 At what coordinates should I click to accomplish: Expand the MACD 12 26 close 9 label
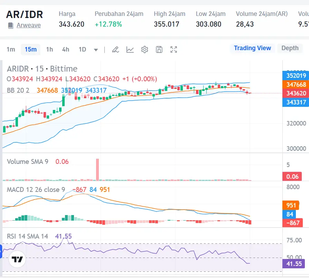[x=36, y=189]
